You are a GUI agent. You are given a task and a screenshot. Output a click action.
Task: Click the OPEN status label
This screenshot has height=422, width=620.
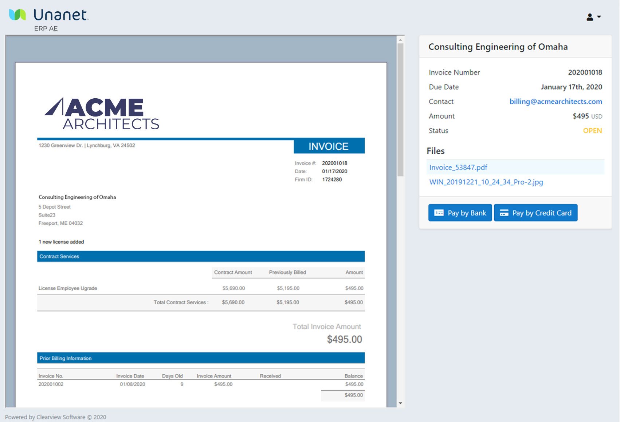pos(592,131)
